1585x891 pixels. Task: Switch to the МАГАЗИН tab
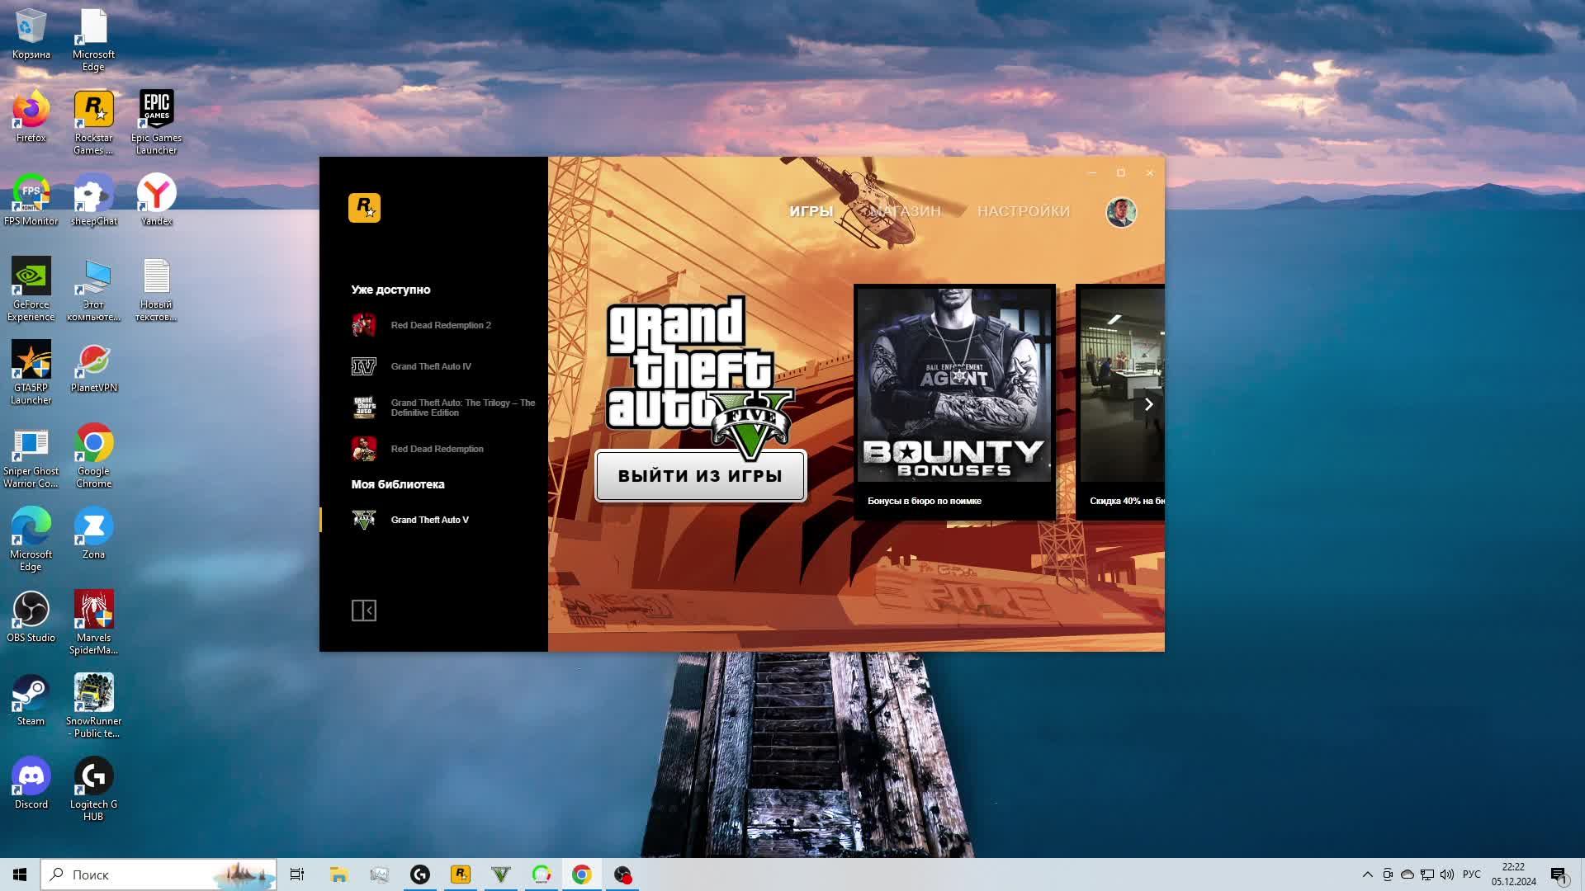(905, 211)
